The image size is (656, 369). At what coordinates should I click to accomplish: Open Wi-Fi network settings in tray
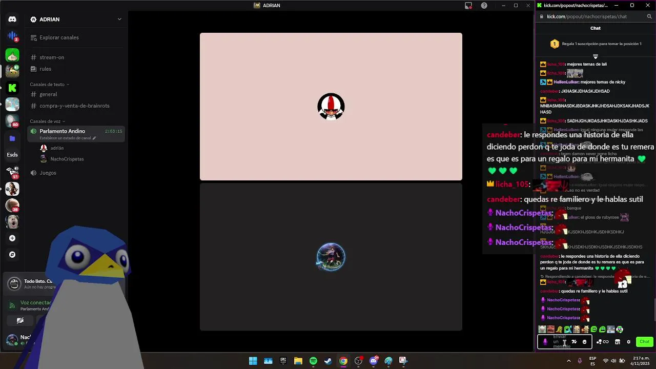point(605,361)
